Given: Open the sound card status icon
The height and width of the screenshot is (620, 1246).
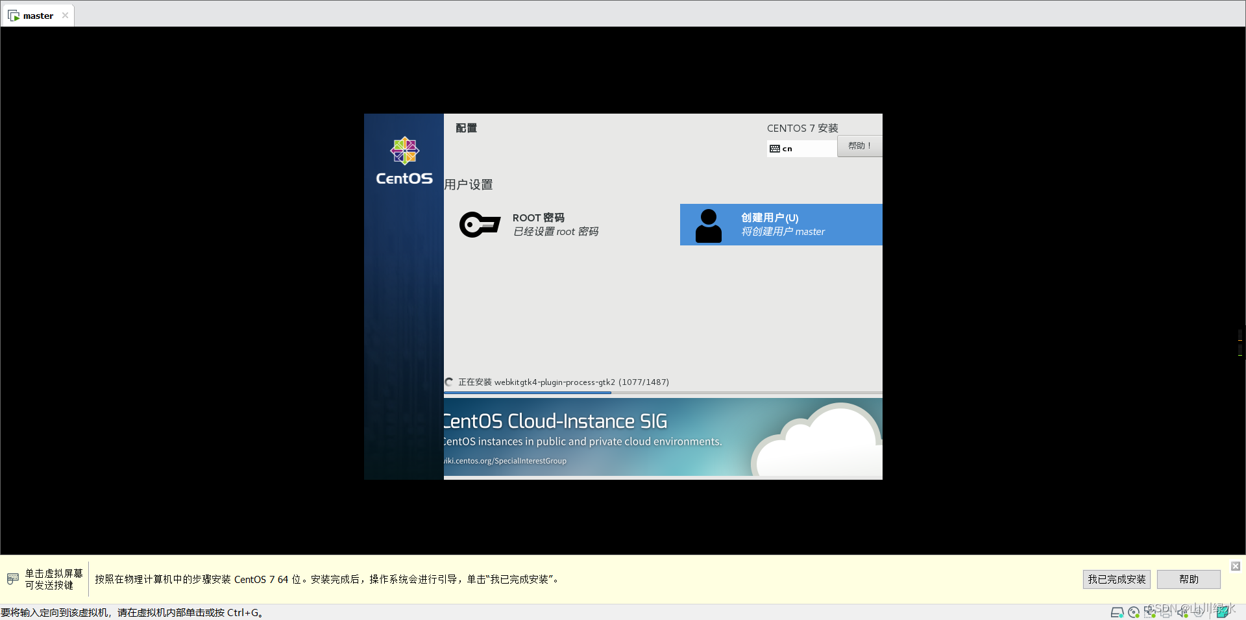Looking at the screenshot, I should (1183, 612).
